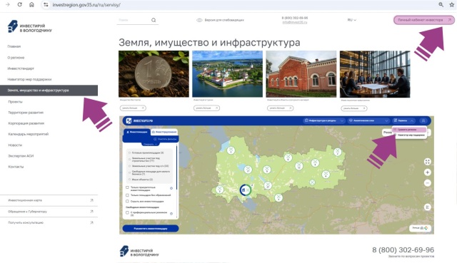Open Календарь мероприятий in the sidebar
The height and width of the screenshot is (263, 457).
(x=29, y=134)
